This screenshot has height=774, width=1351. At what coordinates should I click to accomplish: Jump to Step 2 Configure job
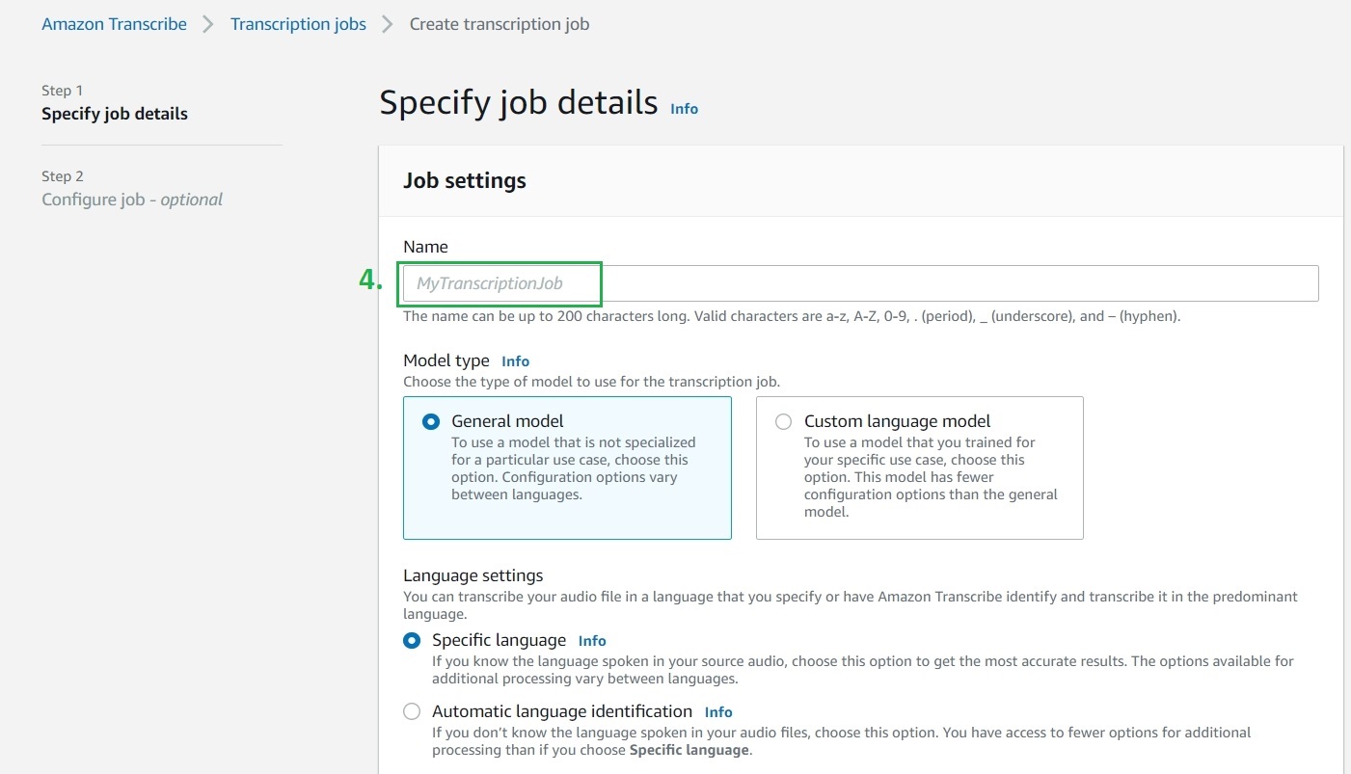click(131, 200)
